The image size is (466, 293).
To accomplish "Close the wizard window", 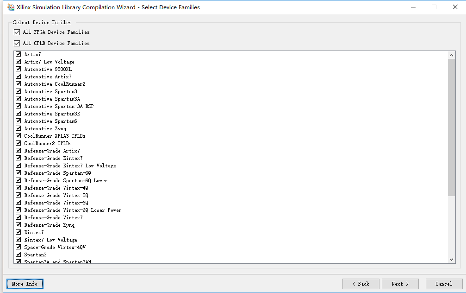I will tap(455, 7).
